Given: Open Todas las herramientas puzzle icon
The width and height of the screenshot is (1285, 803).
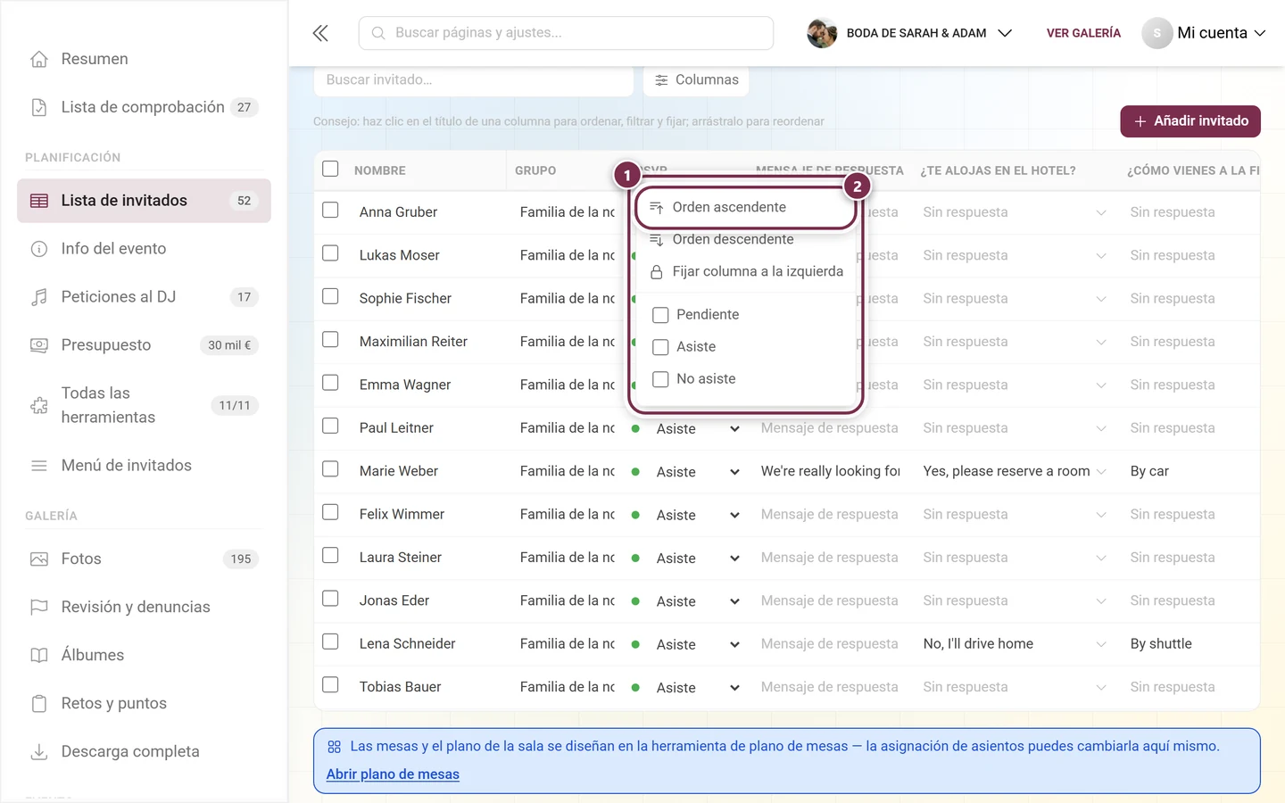Looking at the screenshot, I should (x=39, y=405).
